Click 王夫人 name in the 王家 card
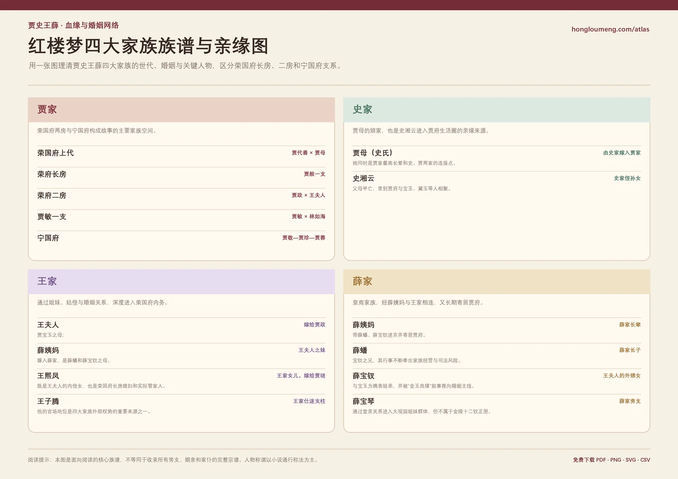The width and height of the screenshot is (678, 479). [x=48, y=325]
